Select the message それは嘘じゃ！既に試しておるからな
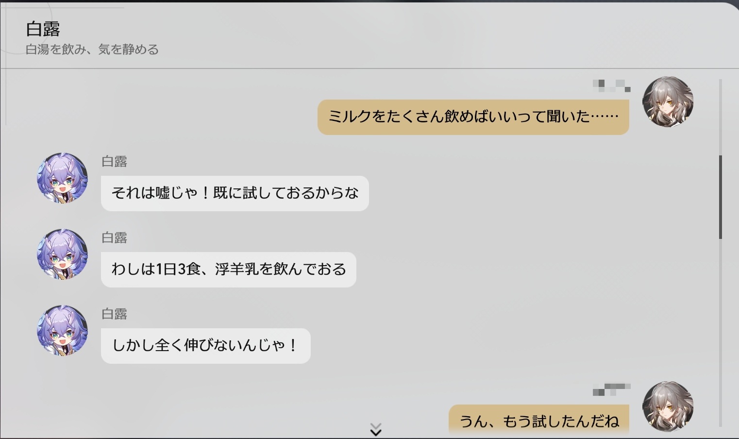Screen dimensions: 739x439 (x=235, y=193)
